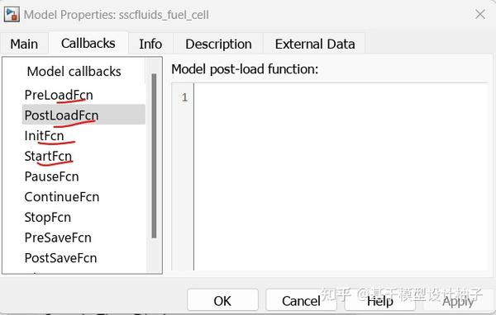496x315 pixels.
Task: Click the Cancel button
Action: click(x=301, y=301)
